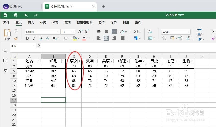
Task: Align text to top
Action: (99, 31)
